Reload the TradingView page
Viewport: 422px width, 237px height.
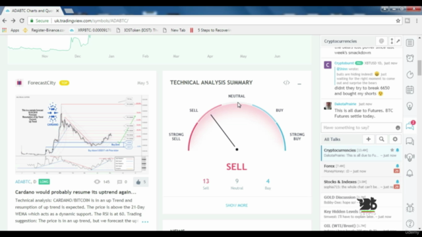click(22, 20)
